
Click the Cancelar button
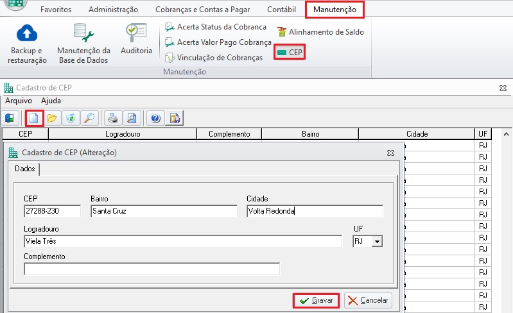[368, 300]
